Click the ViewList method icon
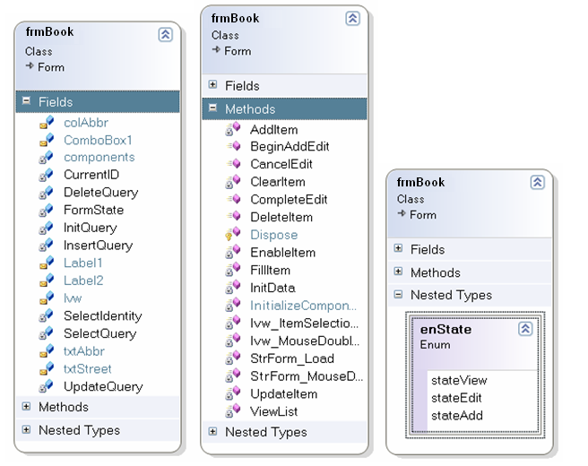 point(233,411)
